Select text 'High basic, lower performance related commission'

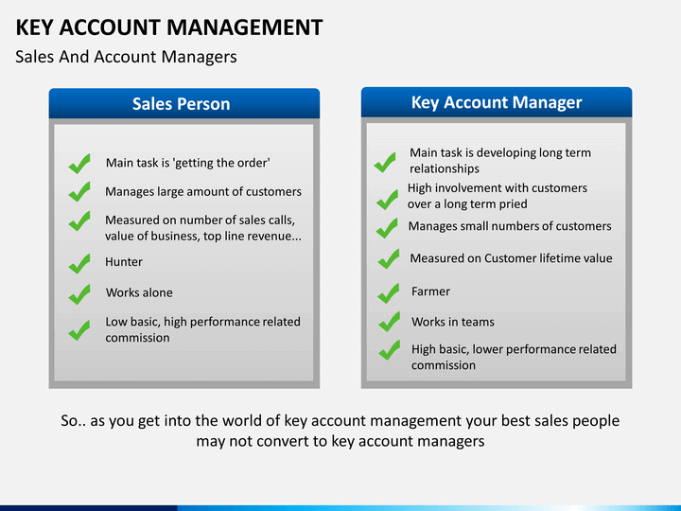point(514,357)
